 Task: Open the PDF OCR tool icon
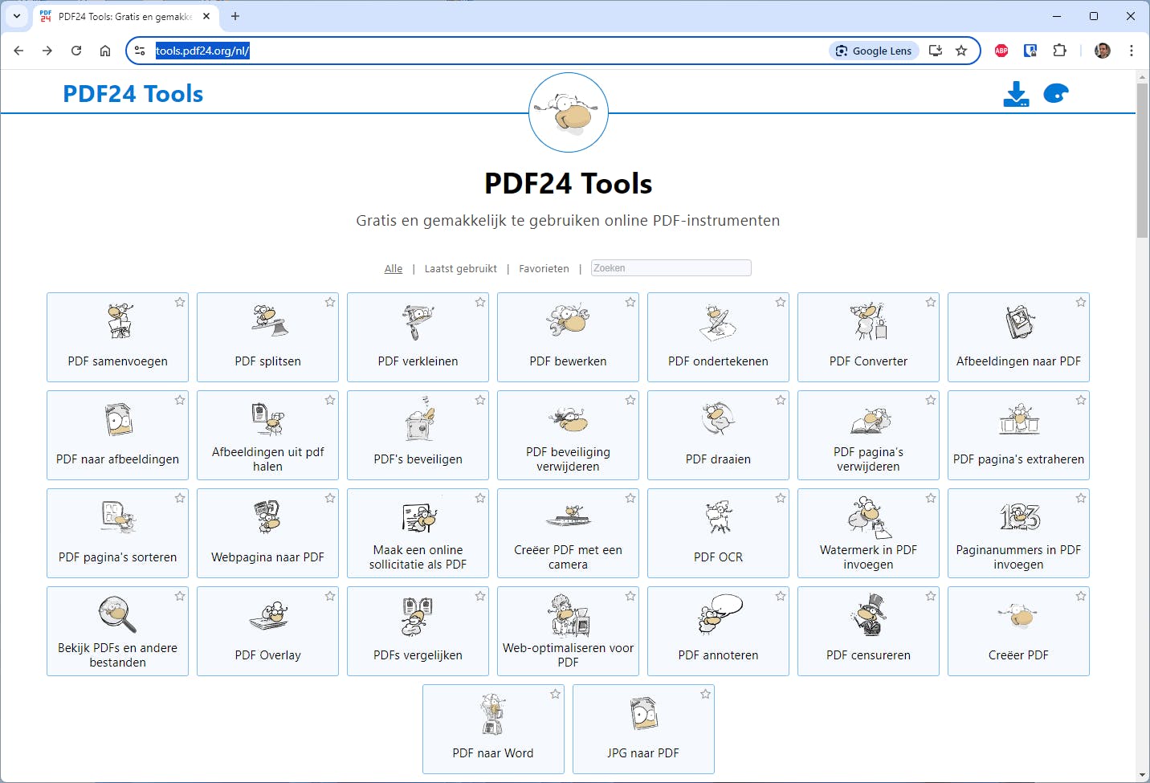718,517
